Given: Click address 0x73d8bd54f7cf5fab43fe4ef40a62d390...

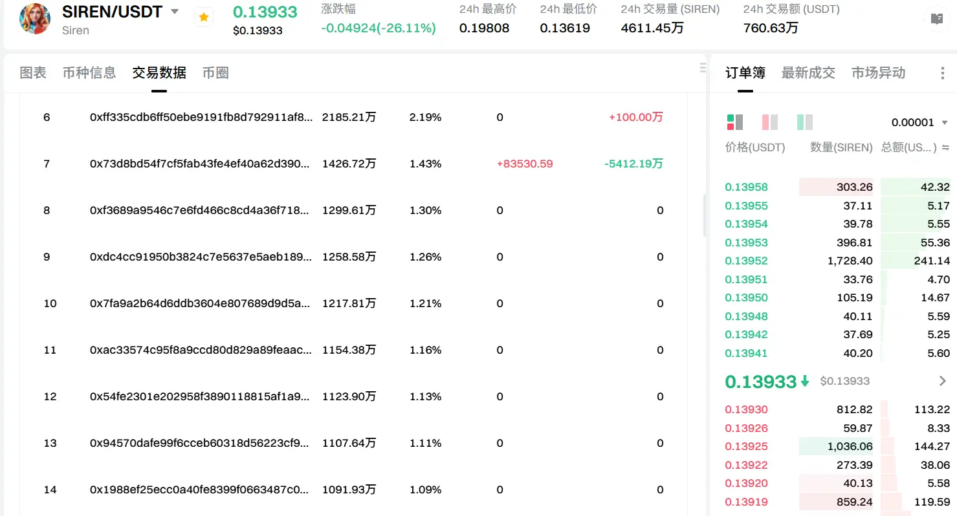Looking at the screenshot, I should [200, 164].
